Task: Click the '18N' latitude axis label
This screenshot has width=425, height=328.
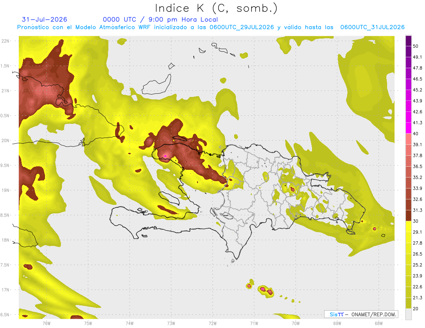Action: point(5,240)
